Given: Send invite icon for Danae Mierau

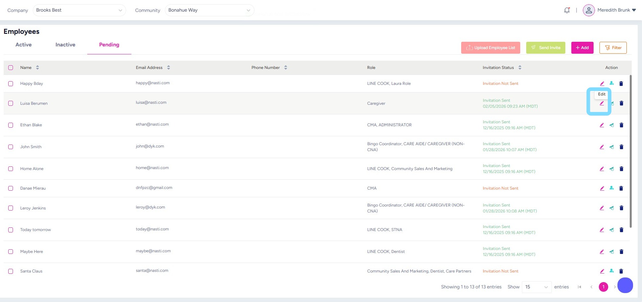Looking at the screenshot, I should 611,188.
